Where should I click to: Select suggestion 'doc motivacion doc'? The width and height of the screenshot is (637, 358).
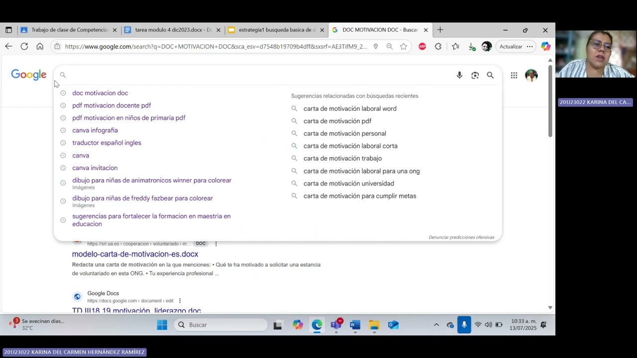coord(100,93)
